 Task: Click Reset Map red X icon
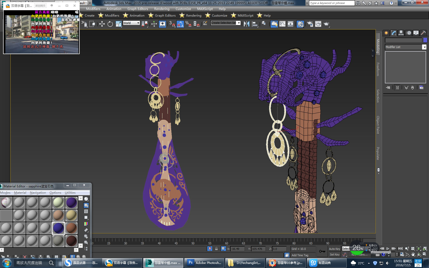pyautogui.click(x=25, y=257)
